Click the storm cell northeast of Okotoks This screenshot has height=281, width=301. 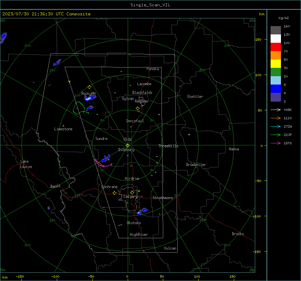[x=142, y=211]
